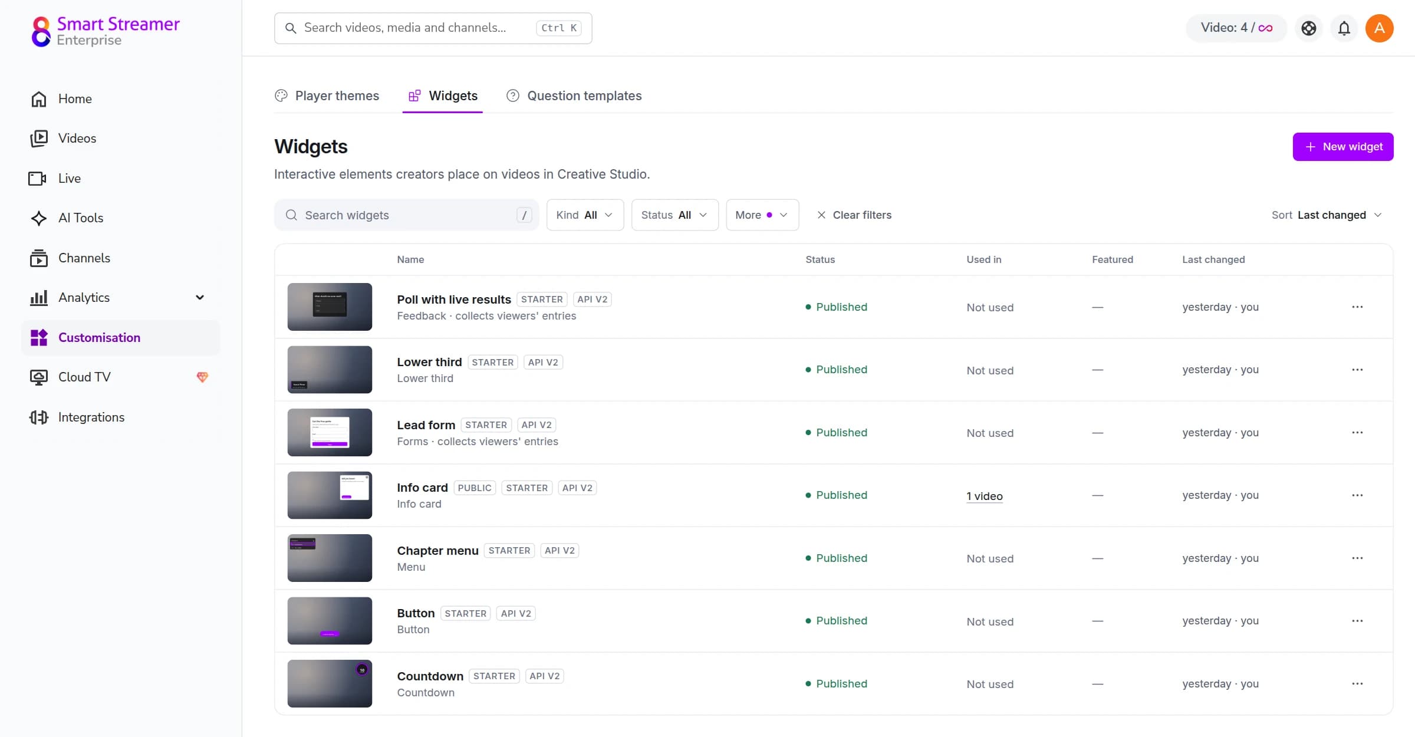Open more actions for Button row

1357,620
